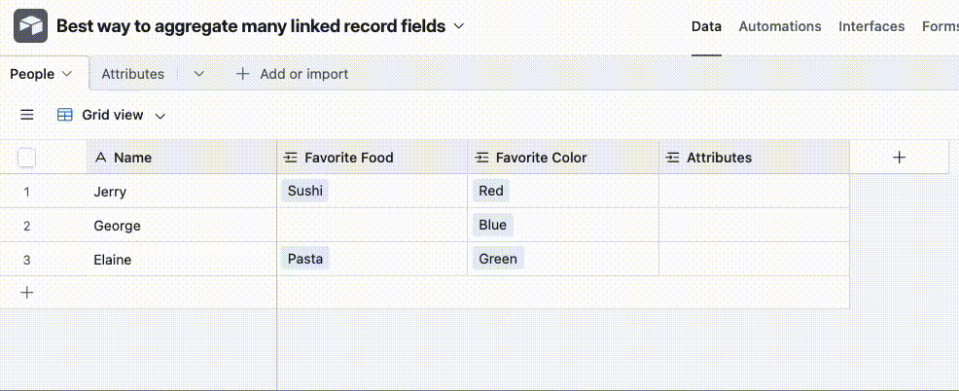Open the Grid view dropdown chevron
The width and height of the screenshot is (959, 391).
point(160,116)
